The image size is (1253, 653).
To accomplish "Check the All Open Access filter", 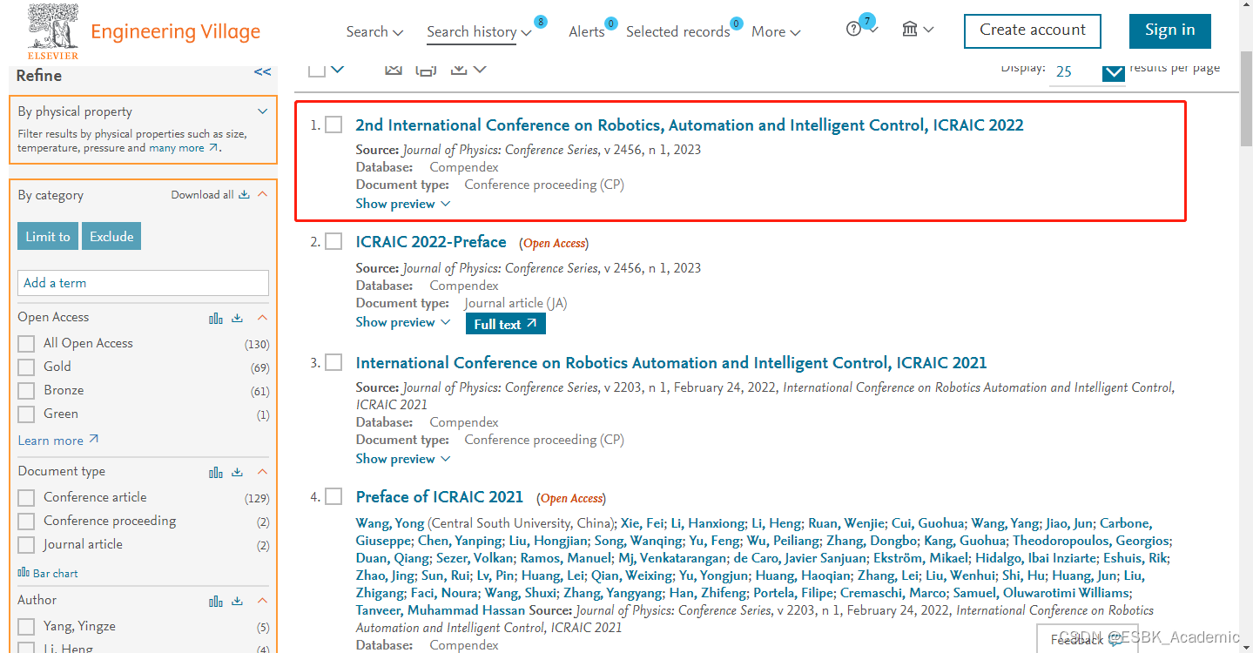I will [x=26, y=343].
